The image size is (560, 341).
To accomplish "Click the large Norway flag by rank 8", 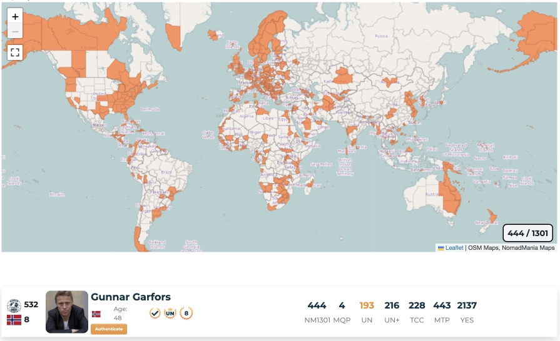I will 14,320.
